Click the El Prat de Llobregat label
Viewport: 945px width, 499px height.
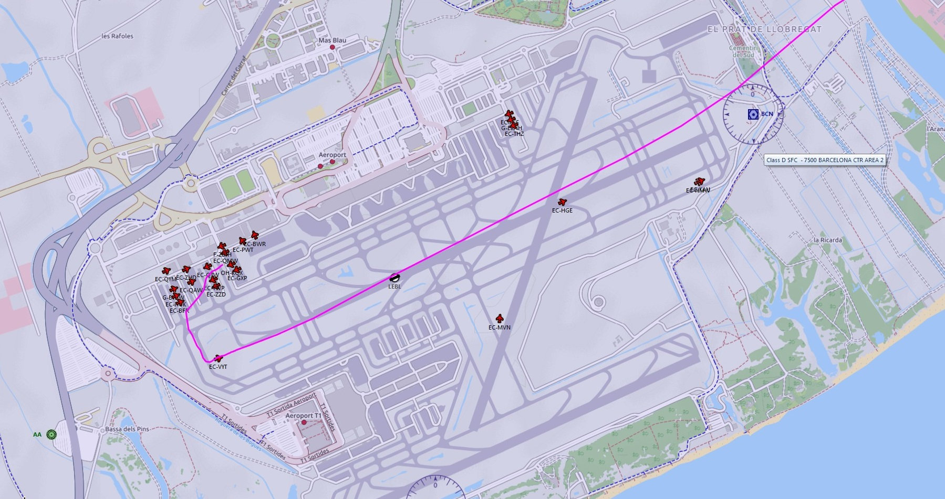click(764, 29)
